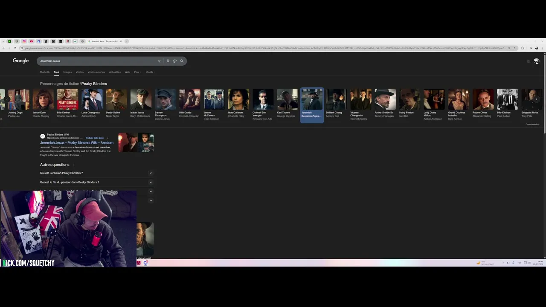The width and height of the screenshot is (546, 307).
Task: Select Isaiah Jesus character card
Action: 141,104
